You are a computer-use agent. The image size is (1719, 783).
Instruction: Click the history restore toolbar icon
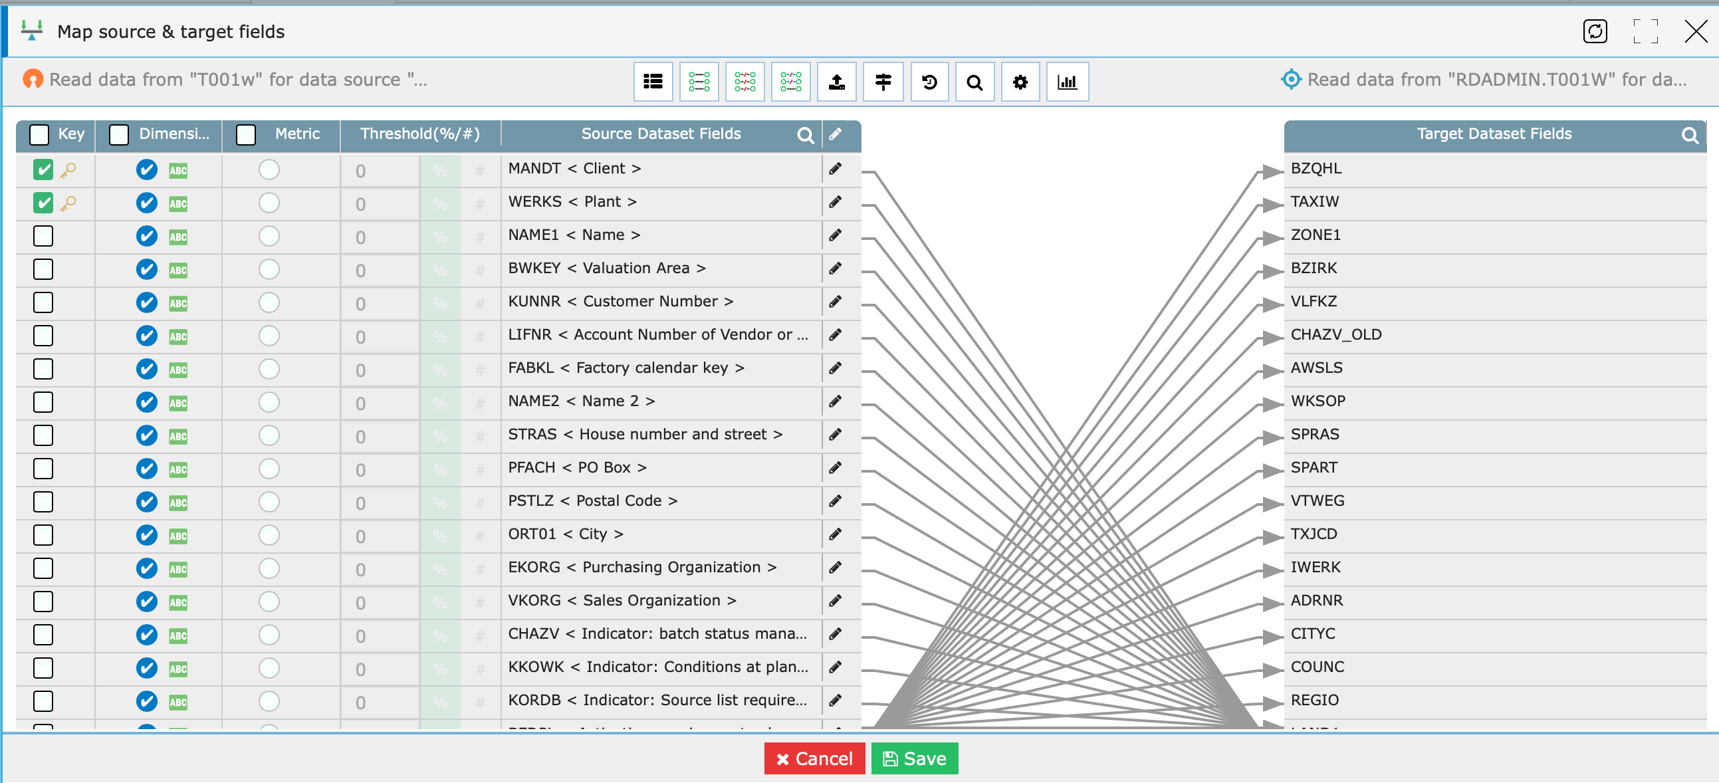929,82
